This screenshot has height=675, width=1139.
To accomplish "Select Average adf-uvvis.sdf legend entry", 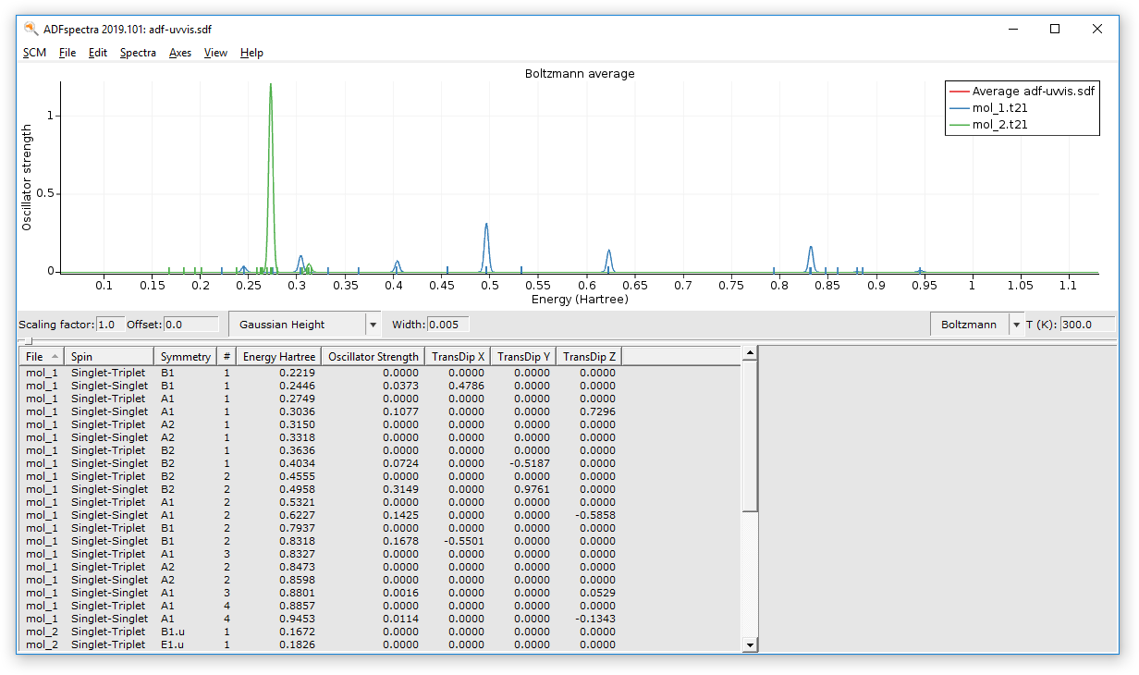I will 1035,91.
